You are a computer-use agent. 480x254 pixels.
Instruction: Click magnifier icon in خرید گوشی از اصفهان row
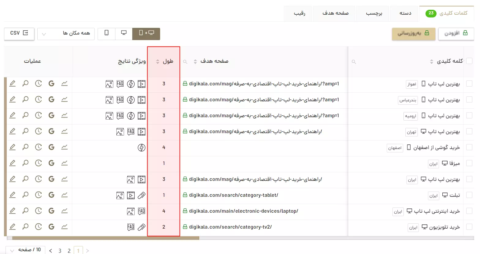click(25, 147)
